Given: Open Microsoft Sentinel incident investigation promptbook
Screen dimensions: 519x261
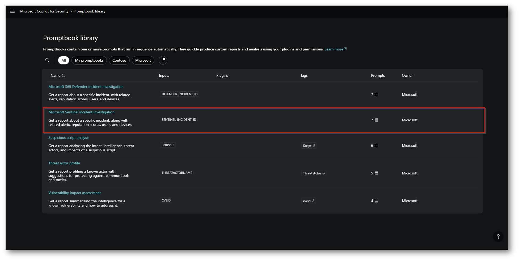Looking at the screenshot, I should tap(81, 112).
